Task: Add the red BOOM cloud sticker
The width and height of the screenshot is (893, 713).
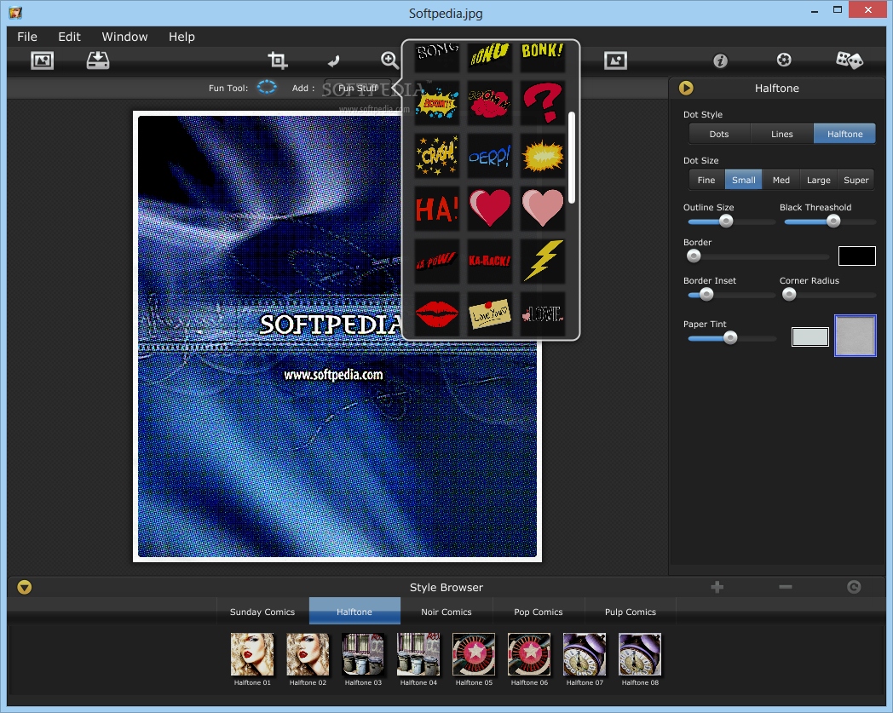Action: point(490,103)
